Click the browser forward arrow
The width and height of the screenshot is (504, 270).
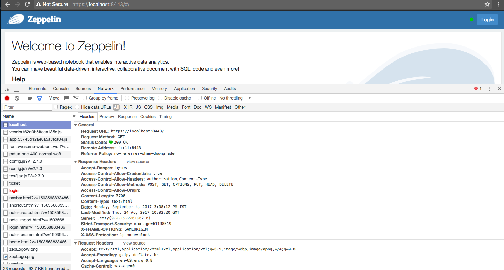(17, 5)
